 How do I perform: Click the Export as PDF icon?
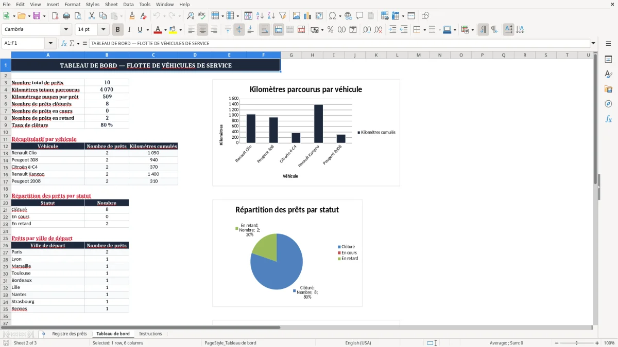pyautogui.click(x=55, y=16)
